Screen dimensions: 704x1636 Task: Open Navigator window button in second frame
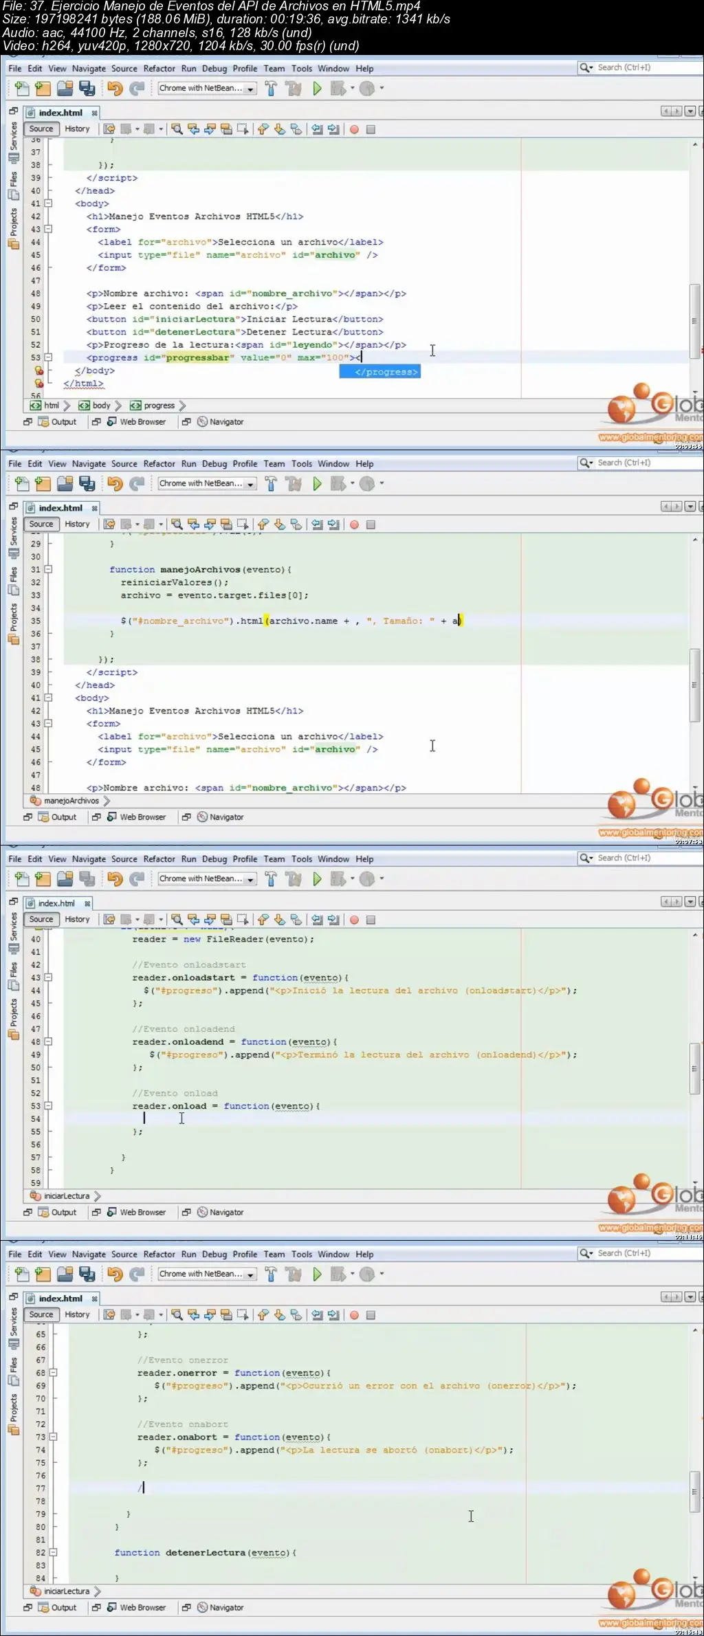pos(220,817)
